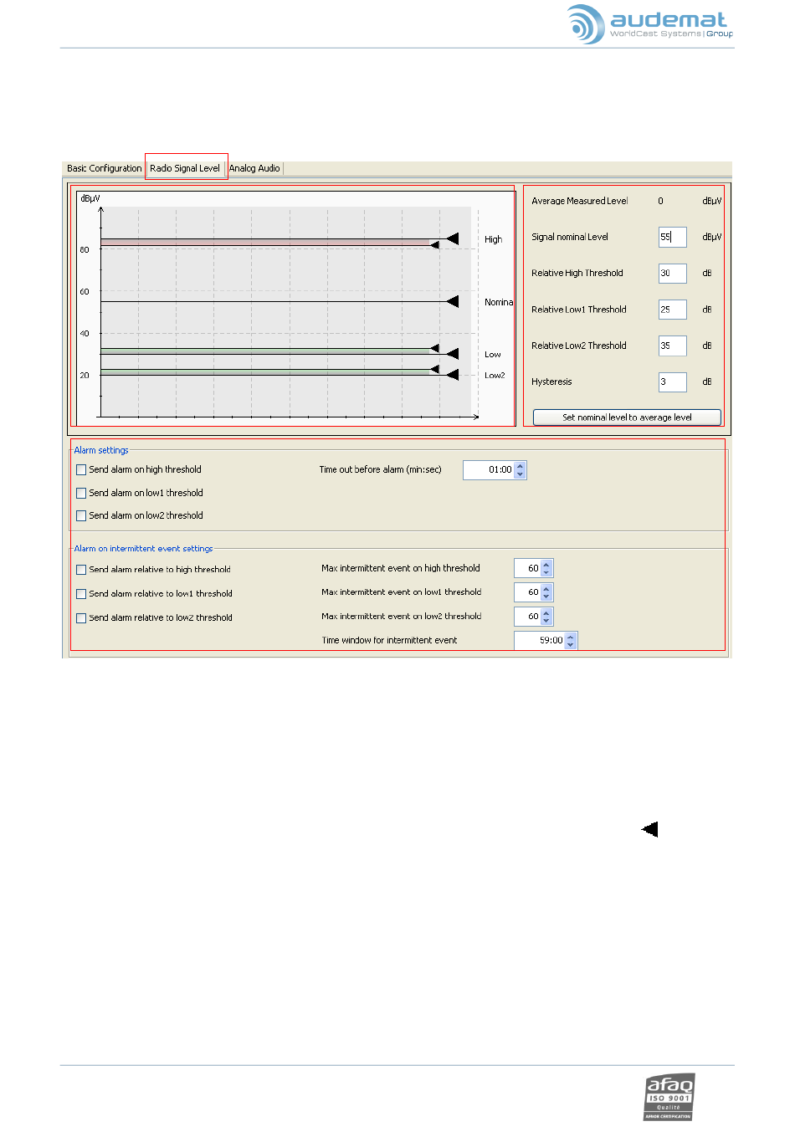Click the Hysteresis value field
Image resolution: width=795 pixels, height=1137 pixels.
pyautogui.click(x=673, y=382)
